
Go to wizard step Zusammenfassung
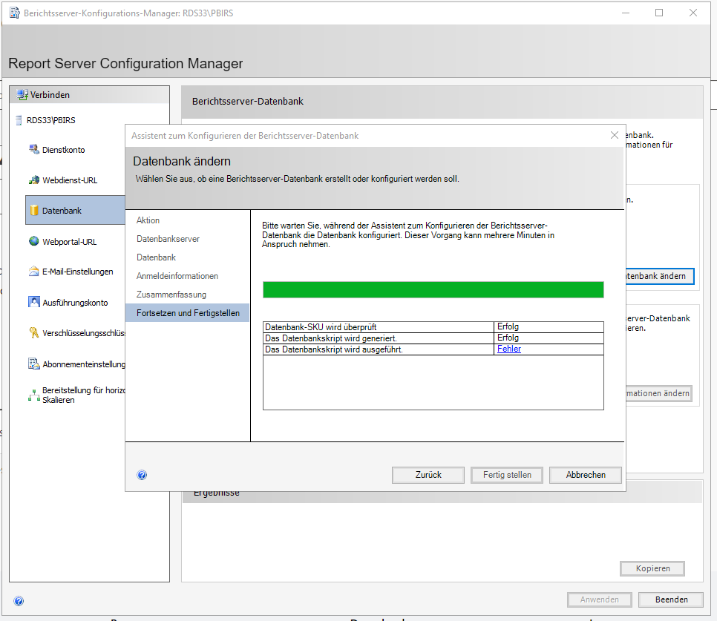(171, 295)
